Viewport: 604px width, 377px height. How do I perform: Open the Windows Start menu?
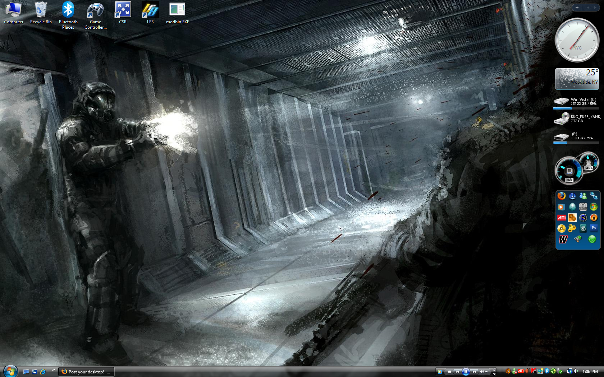[10, 371]
